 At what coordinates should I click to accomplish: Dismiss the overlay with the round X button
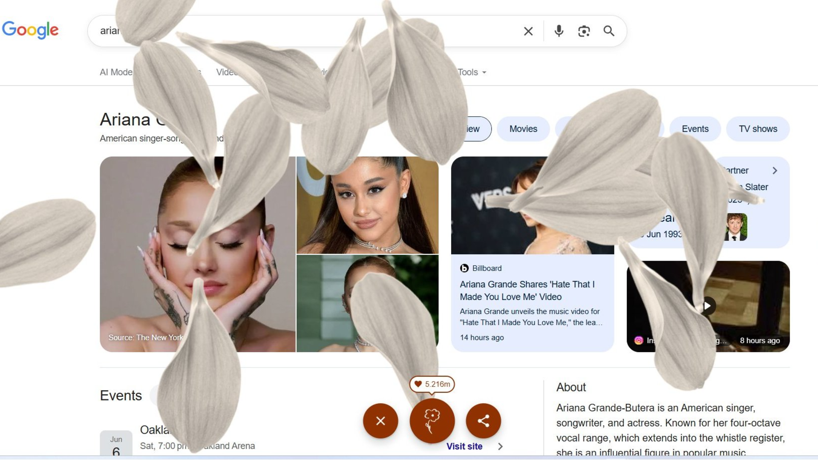point(380,421)
